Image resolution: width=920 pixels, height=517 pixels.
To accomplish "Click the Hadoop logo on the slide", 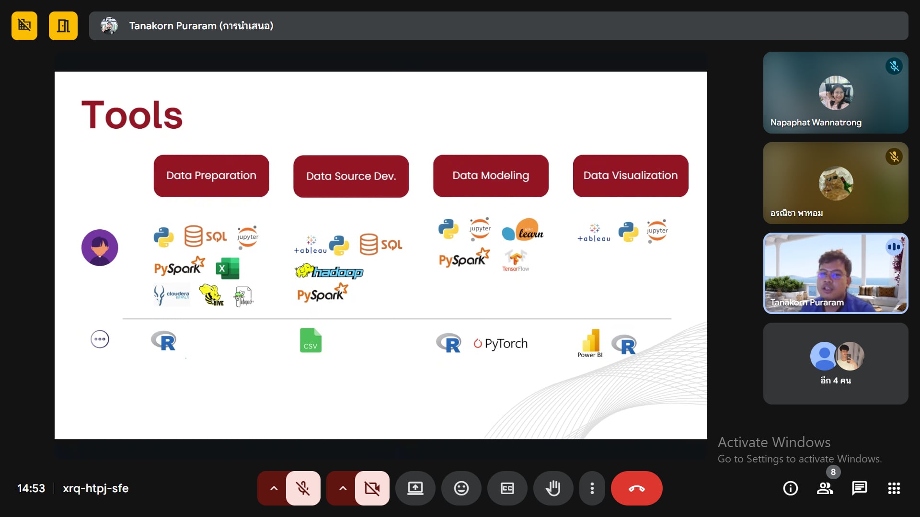I will [329, 271].
